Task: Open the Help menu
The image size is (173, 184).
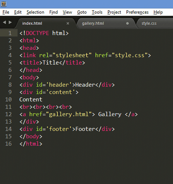Action: tap(158, 12)
